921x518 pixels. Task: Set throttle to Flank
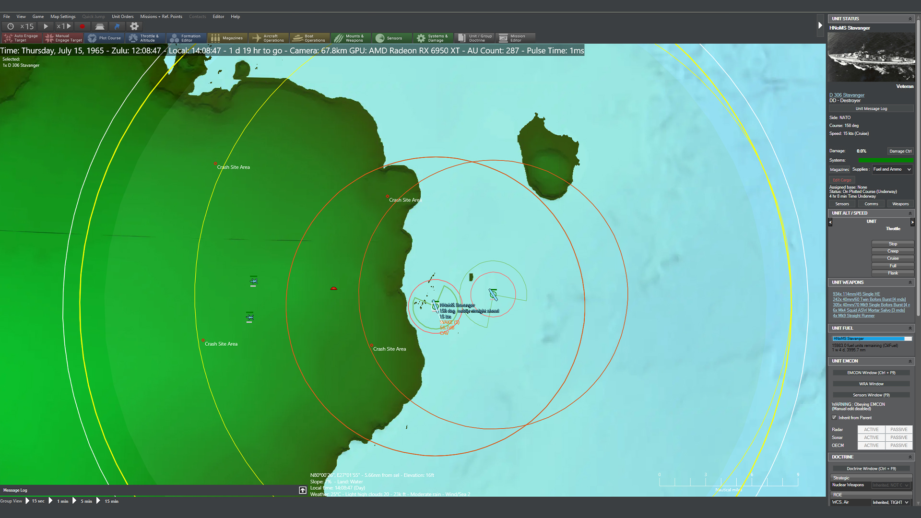click(x=893, y=273)
